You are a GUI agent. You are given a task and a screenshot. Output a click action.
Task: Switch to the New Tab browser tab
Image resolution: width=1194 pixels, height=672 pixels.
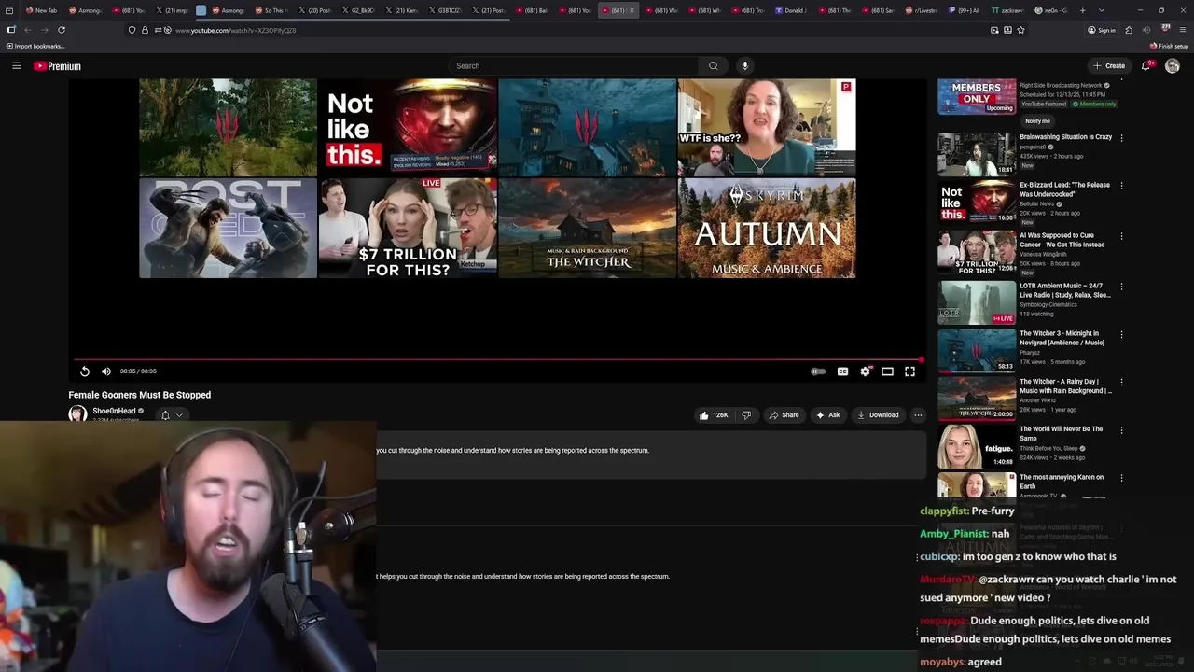click(40, 10)
